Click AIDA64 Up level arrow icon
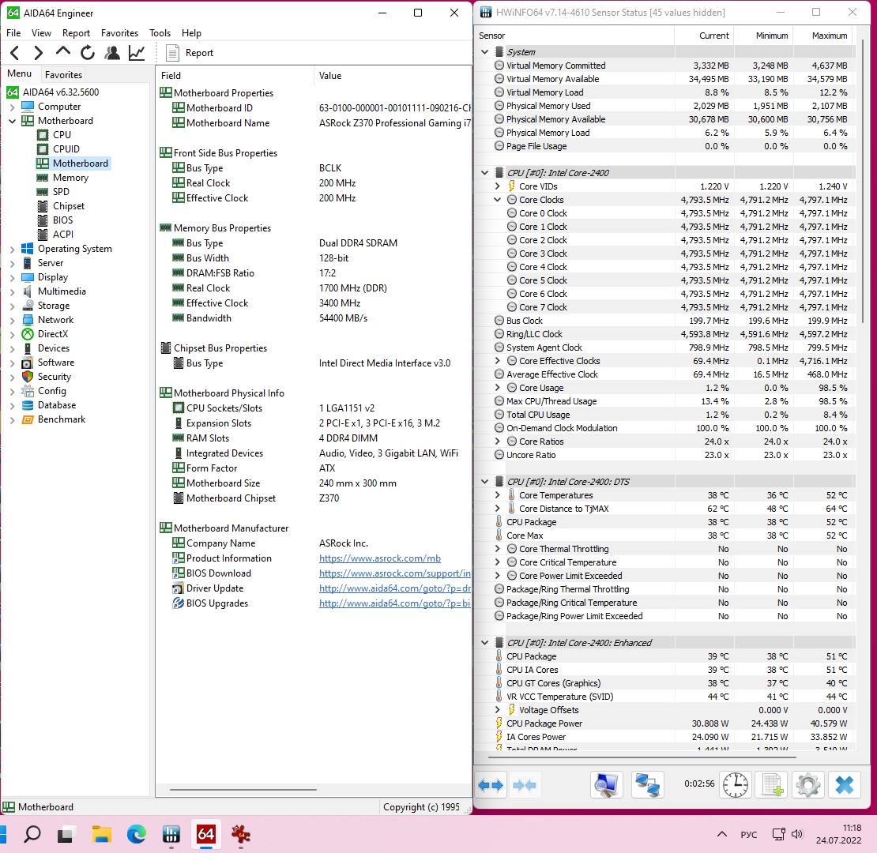Viewport: 877px width, 853px height. tap(63, 52)
